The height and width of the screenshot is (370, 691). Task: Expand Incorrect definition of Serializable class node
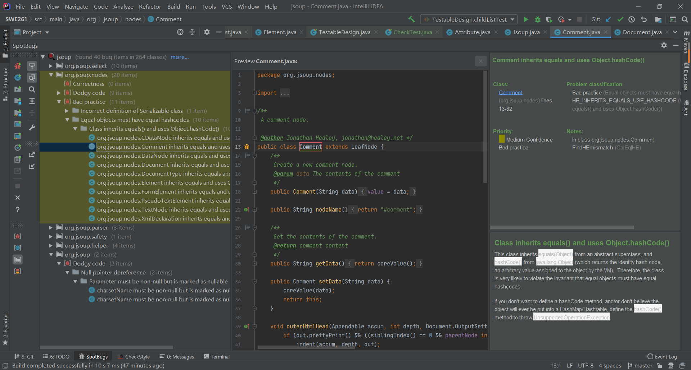(x=67, y=111)
